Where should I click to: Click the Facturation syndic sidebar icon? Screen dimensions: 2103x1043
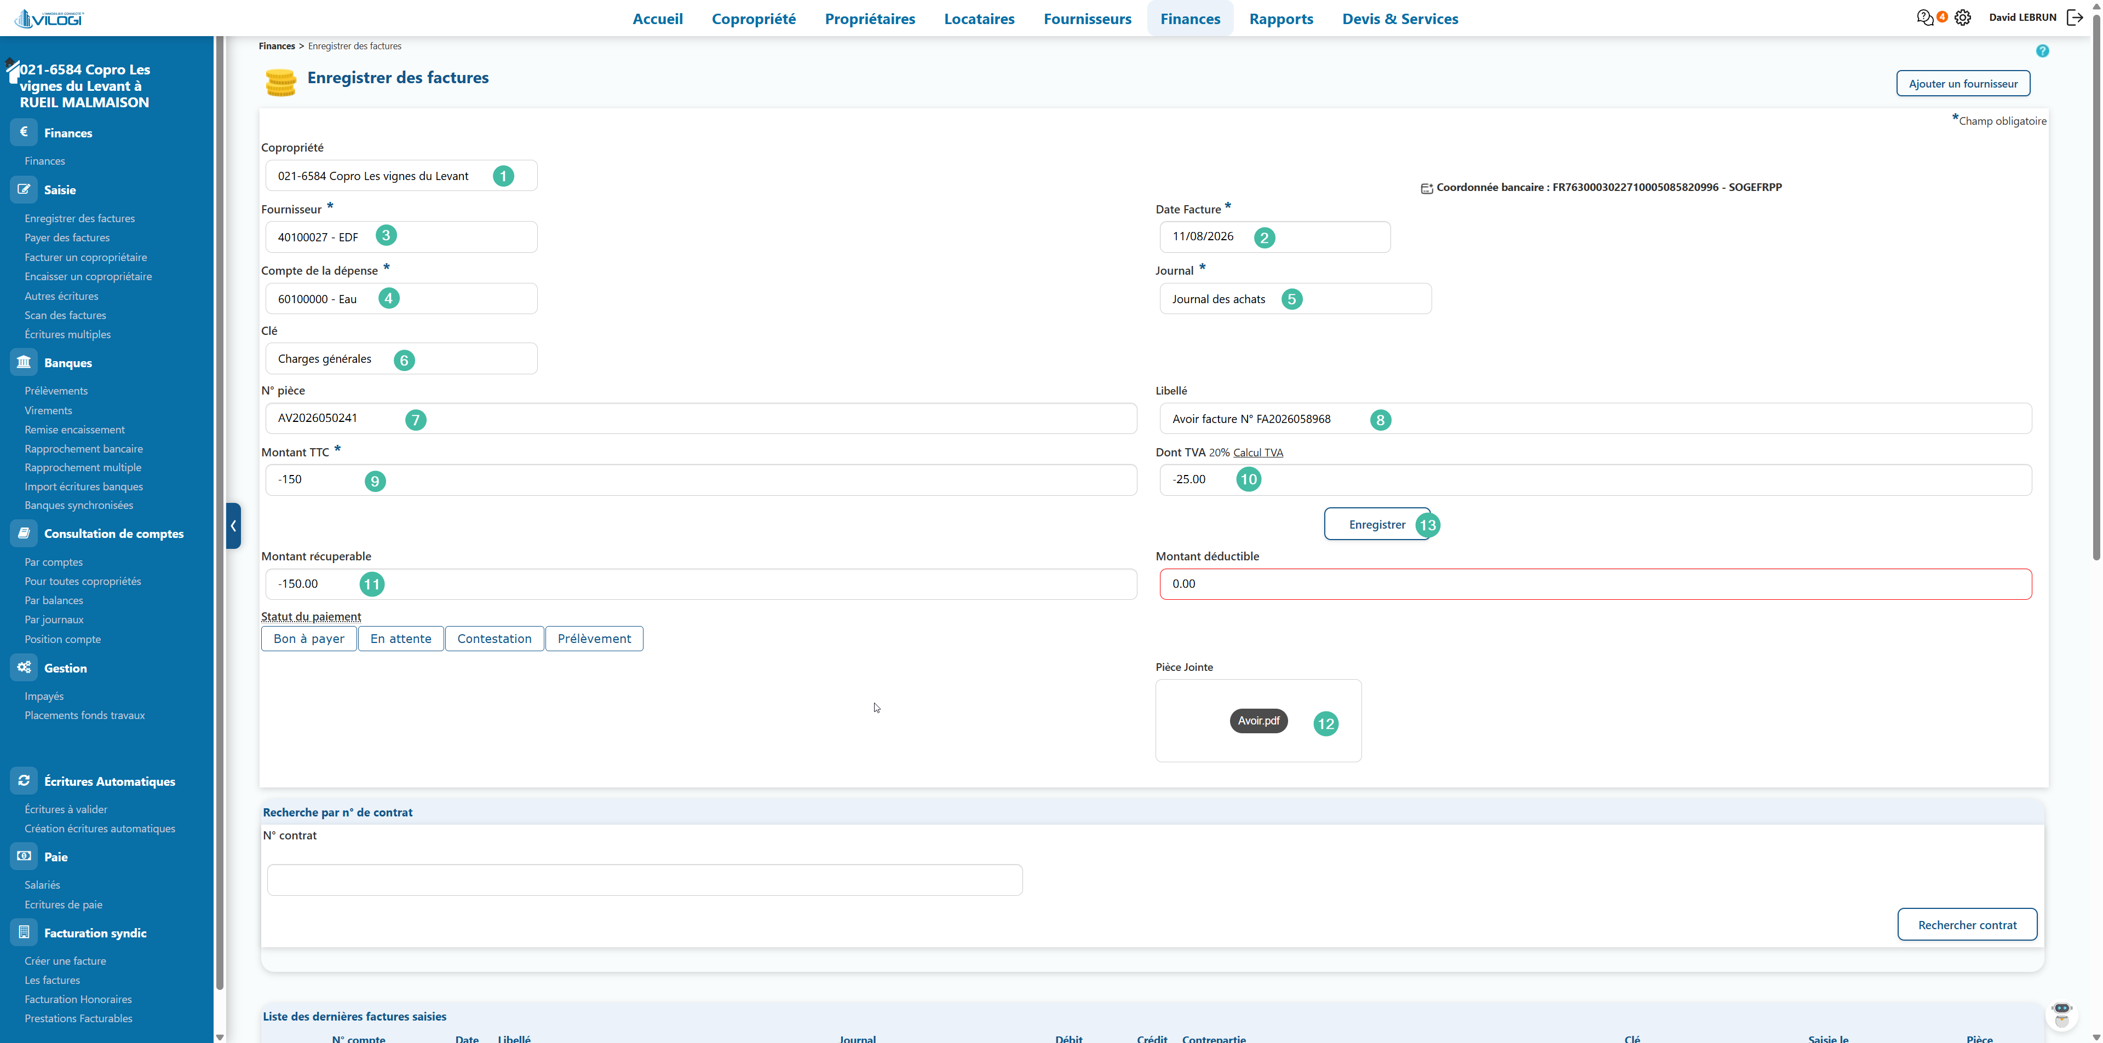click(x=24, y=932)
